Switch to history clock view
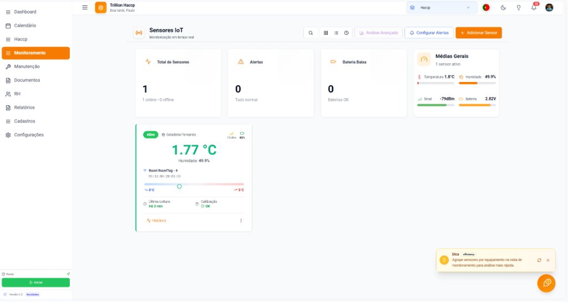 click(x=346, y=33)
